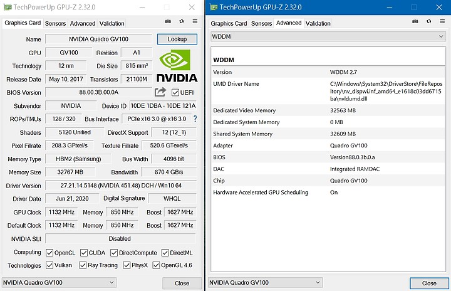451x291 pixels.
Task: Click the refresh icon in left GPU-Z window
Action: (182, 21)
